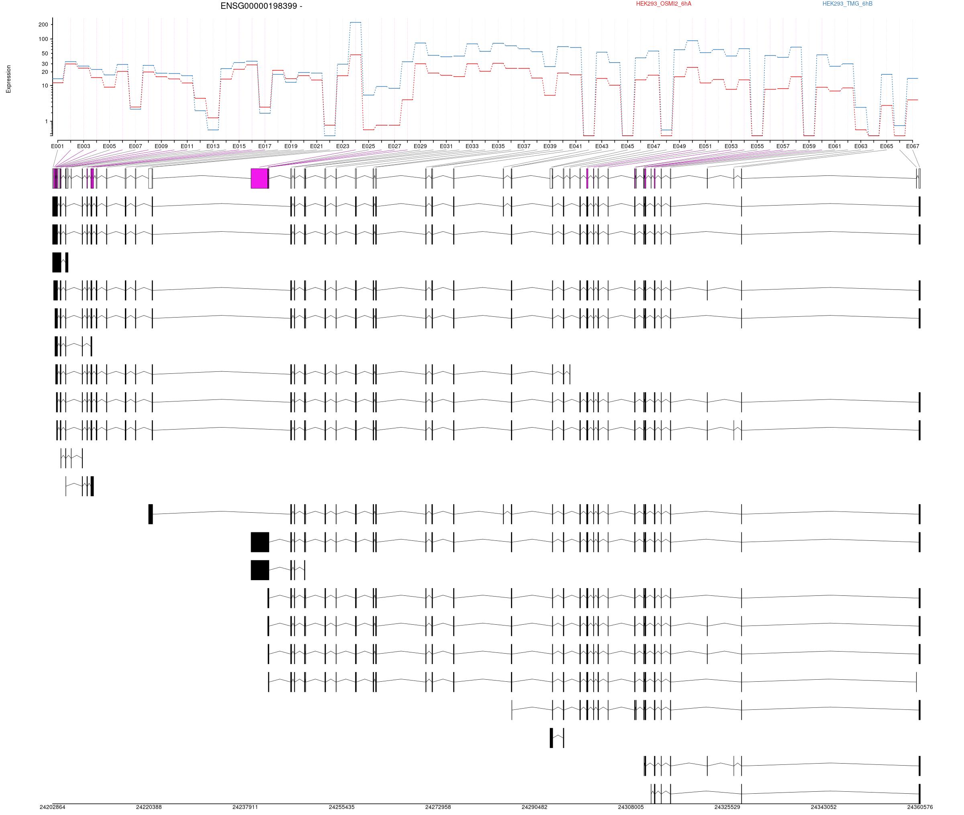The height and width of the screenshot is (815, 964).
Task: Click genomic coordinate 24272958
Action: click(438, 807)
